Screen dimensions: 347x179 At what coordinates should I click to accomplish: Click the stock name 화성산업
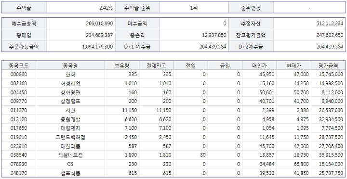pos(70,83)
